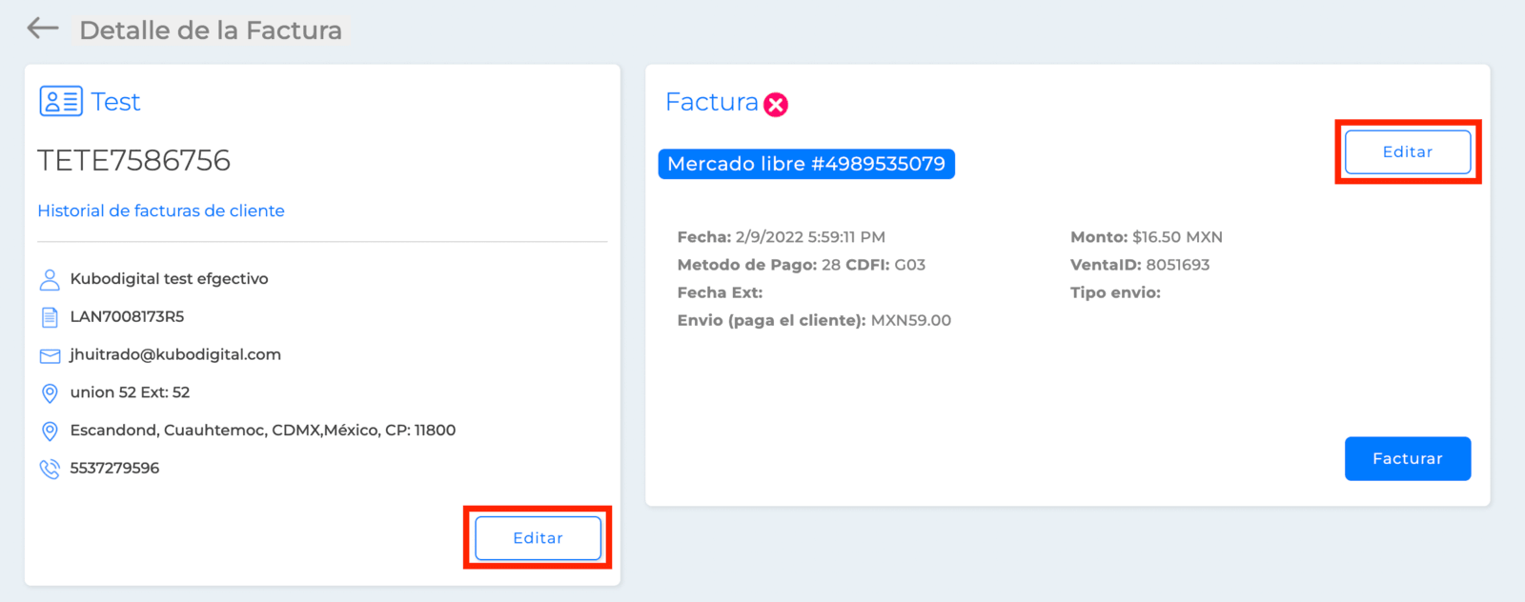Select the Factura heading text
This screenshot has width=1525, height=602.
coord(712,102)
